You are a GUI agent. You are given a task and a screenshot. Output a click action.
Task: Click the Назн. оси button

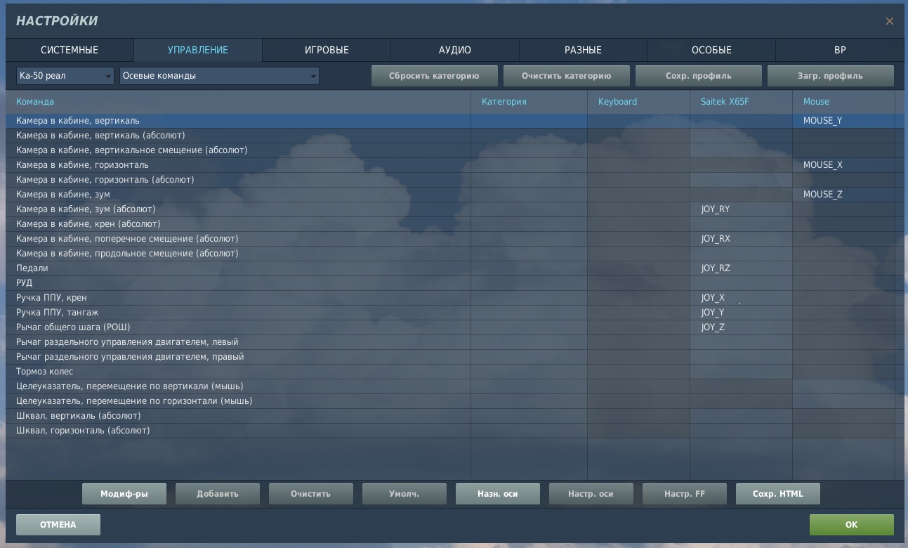pos(498,494)
